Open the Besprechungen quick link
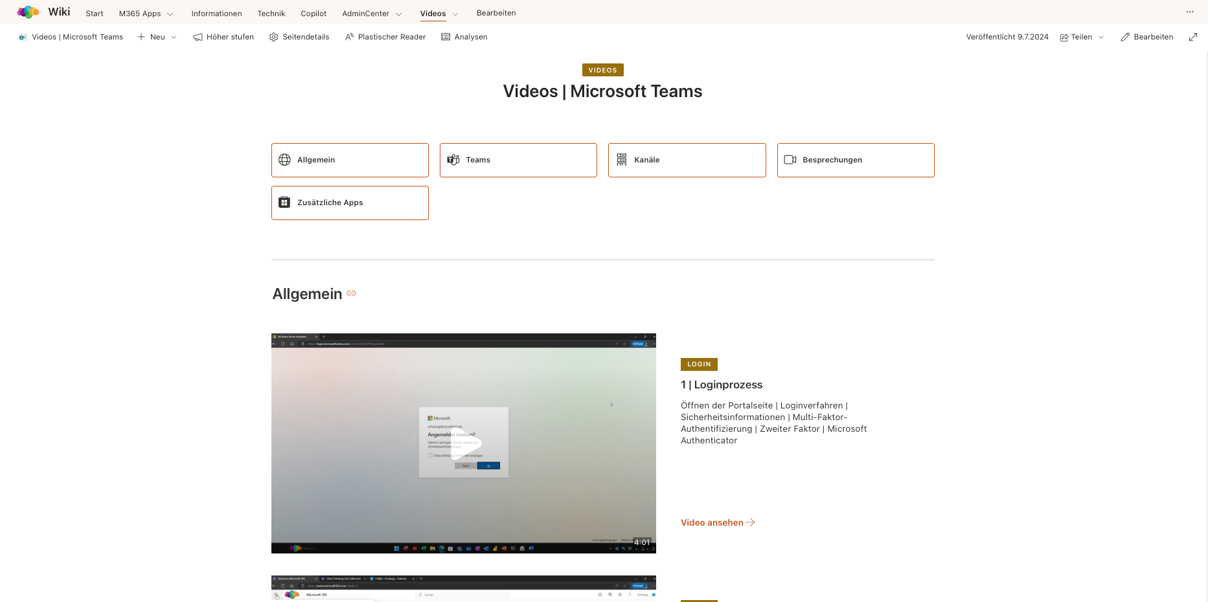 coord(855,160)
